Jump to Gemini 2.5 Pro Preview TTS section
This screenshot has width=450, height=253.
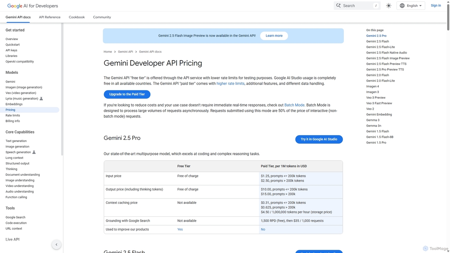click(x=385, y=70)
